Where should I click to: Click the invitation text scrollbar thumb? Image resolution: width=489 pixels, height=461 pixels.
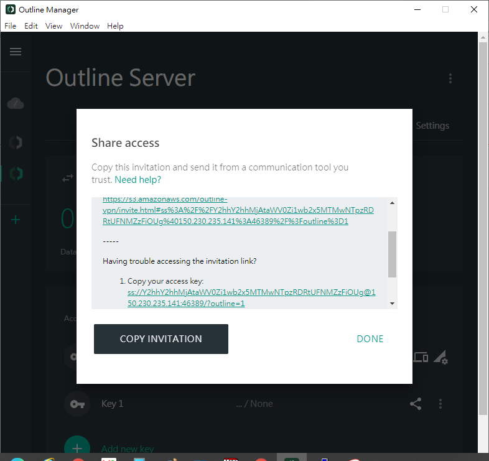[x=393, y=254]
